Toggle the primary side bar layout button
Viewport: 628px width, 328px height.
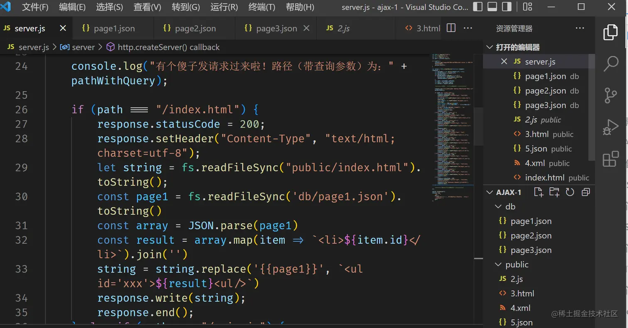coord(478,7)
